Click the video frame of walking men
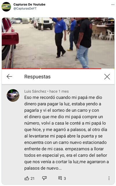The height and width of the screenshot is (186, 116). pyautogui.click(x=58, y=43)
